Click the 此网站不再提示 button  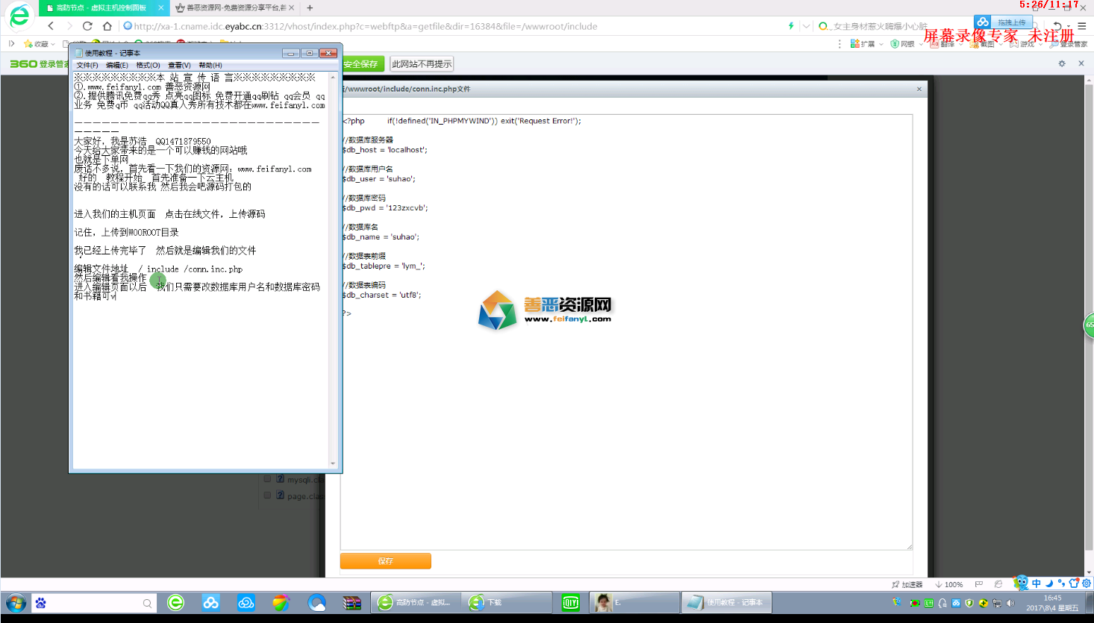422,64
